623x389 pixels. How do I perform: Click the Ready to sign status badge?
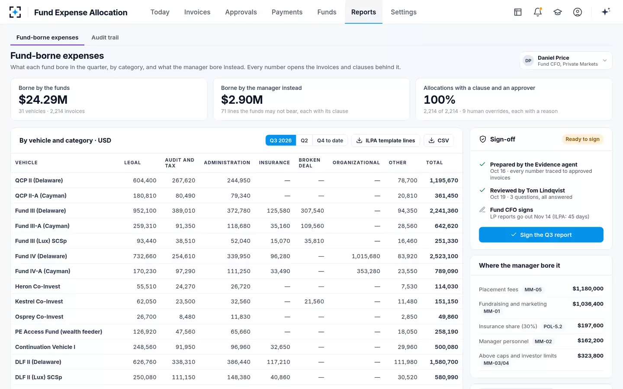click(582, 139)
